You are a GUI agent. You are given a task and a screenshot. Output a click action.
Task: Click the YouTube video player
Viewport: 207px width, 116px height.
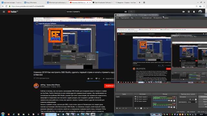[x=74, y=43]
